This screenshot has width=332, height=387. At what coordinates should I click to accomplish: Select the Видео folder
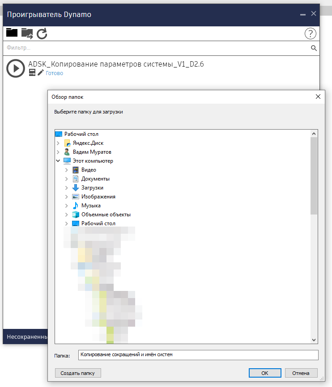(x=89, y=170)
